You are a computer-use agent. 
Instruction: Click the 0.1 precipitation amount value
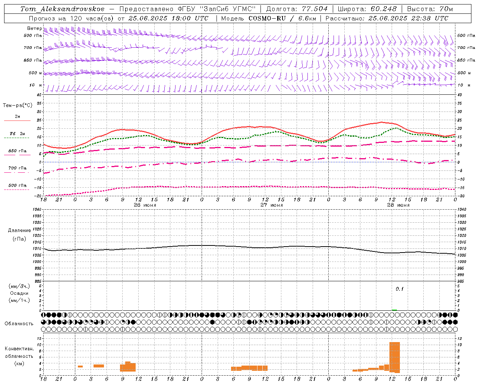[x=399, y=289]
